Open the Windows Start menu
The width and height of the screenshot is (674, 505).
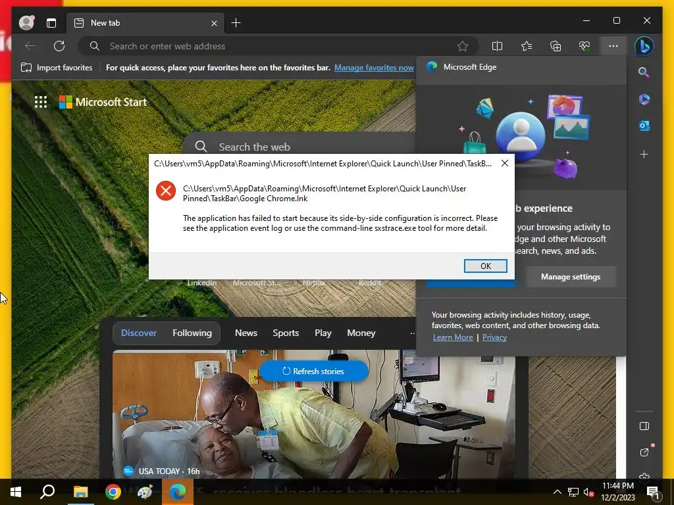point(16,492)
